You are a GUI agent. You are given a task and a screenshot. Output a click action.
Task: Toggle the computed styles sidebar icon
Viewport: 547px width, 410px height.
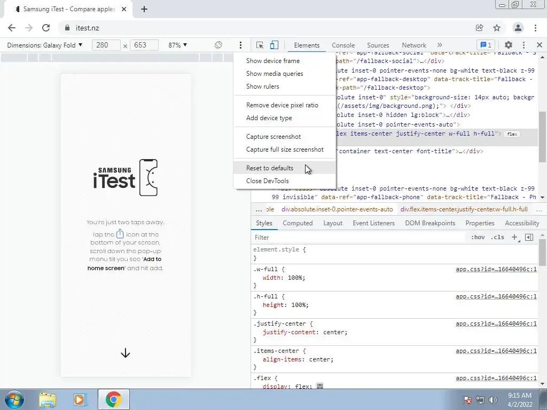529,238
